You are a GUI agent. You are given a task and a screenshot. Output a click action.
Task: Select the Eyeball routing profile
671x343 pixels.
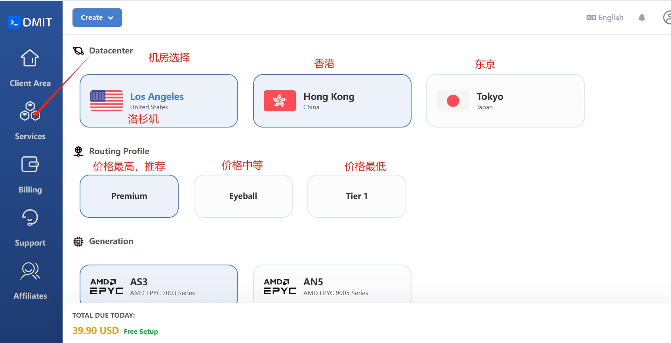pyautogui.click(x=243, y=196)
